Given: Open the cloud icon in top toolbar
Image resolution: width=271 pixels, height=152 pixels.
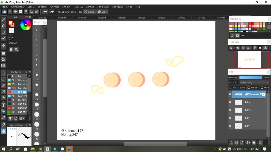Looking at the screenshot, I should [x=4, y=12].
